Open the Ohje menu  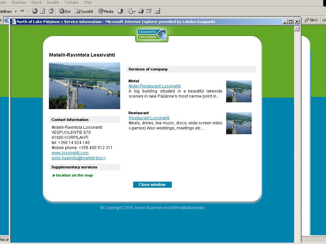(88, 2)
